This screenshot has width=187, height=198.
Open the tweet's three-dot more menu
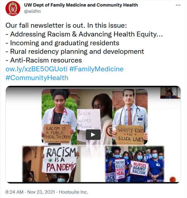[x=178, y=5]
